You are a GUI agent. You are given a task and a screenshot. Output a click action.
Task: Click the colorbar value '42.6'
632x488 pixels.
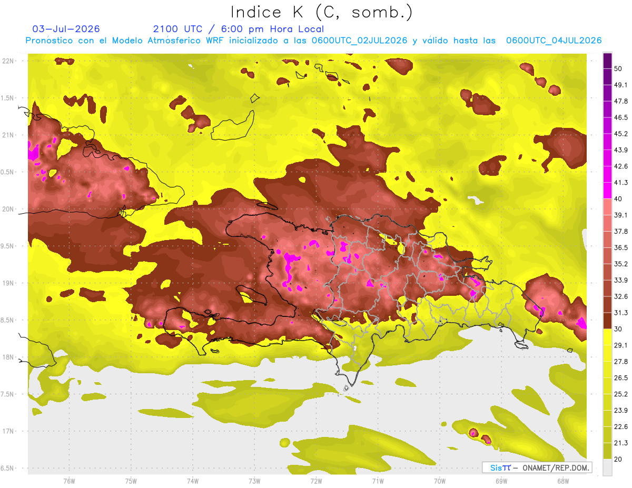click(621, 166)
